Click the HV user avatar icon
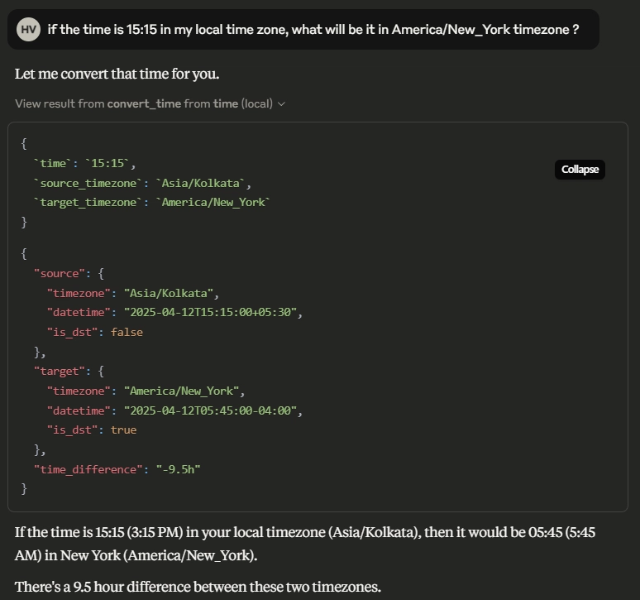640x600 pixels. [28, 30]
